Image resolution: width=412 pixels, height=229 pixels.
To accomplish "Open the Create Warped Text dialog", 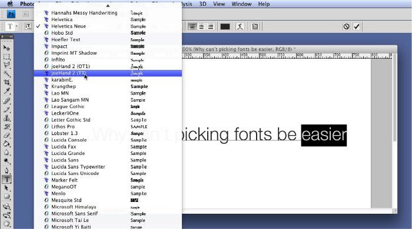I will click(240, 26).
